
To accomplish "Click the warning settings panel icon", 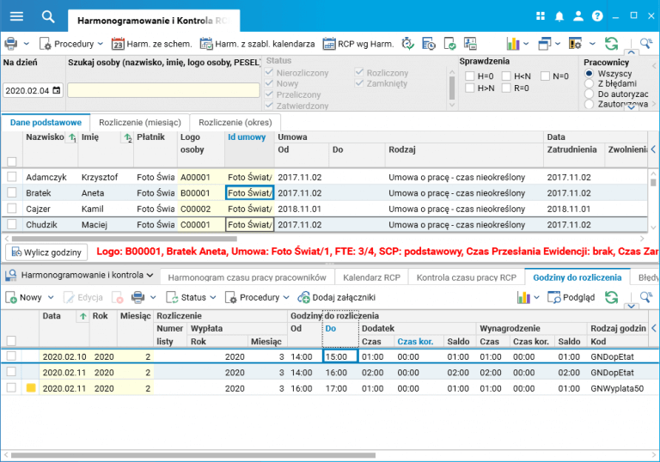I will pyautogui.click(x=576, y=43).
